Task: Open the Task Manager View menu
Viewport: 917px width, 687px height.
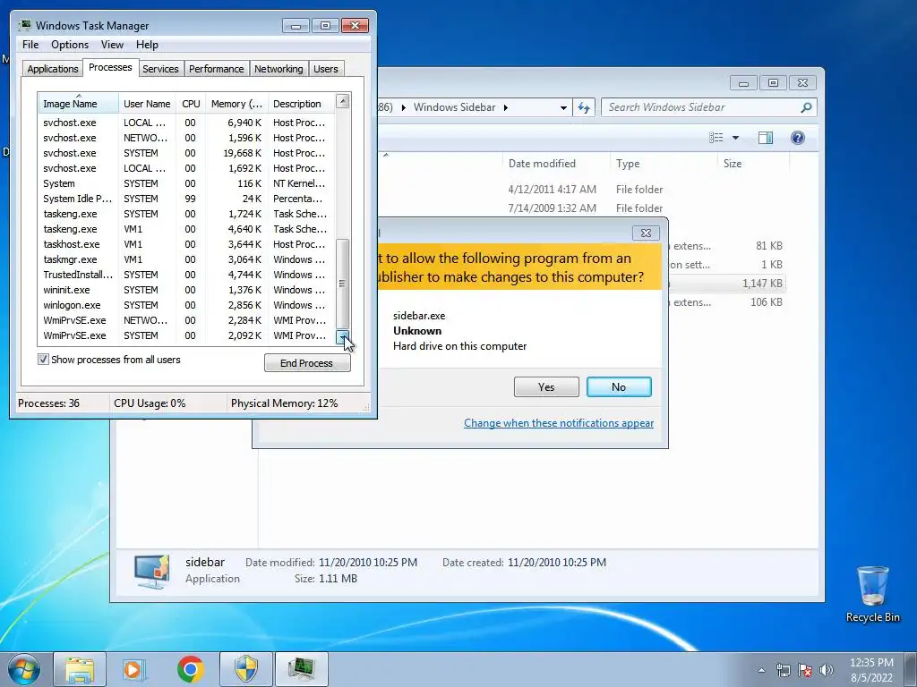Action: click(112, 45)
